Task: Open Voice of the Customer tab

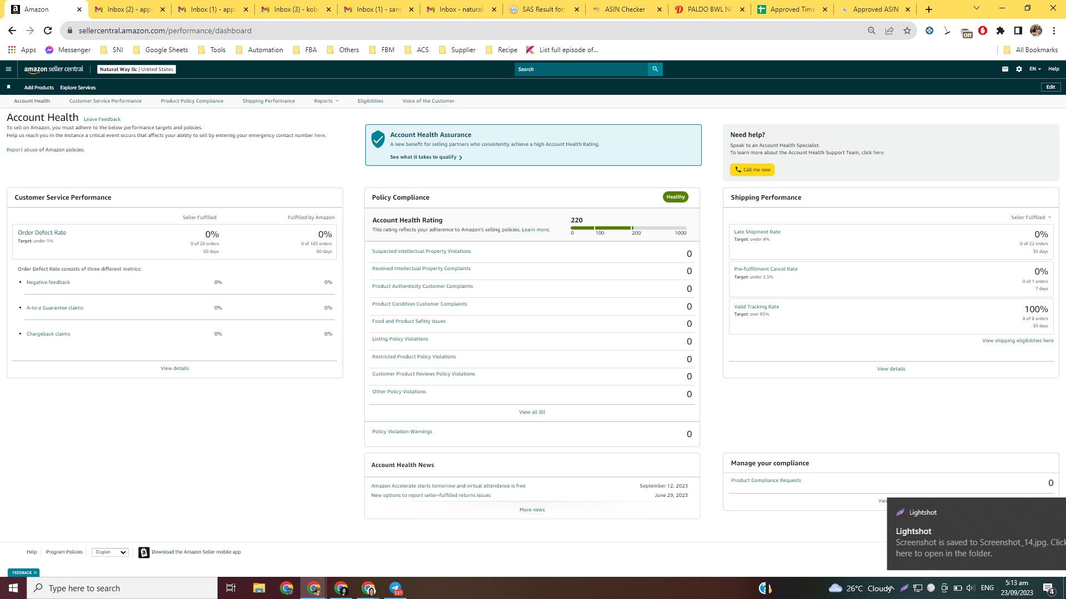Action: (428, 101)
